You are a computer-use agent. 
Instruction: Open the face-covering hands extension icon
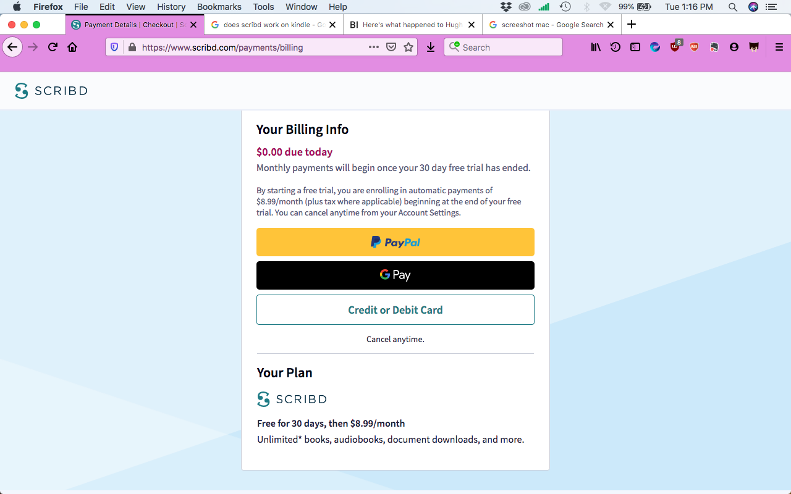pos(754,47)
